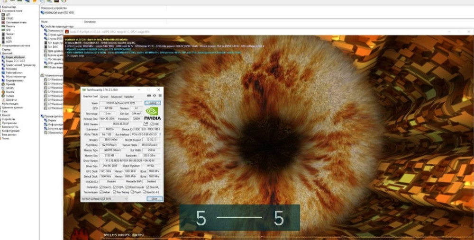This screenshot has height=240, width=474.
Task: Select the Vulkan item in AIDA64 tree
Action: (10, 97)
